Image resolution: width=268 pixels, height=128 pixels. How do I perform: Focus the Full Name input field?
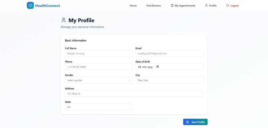click(x=99, y=53)
